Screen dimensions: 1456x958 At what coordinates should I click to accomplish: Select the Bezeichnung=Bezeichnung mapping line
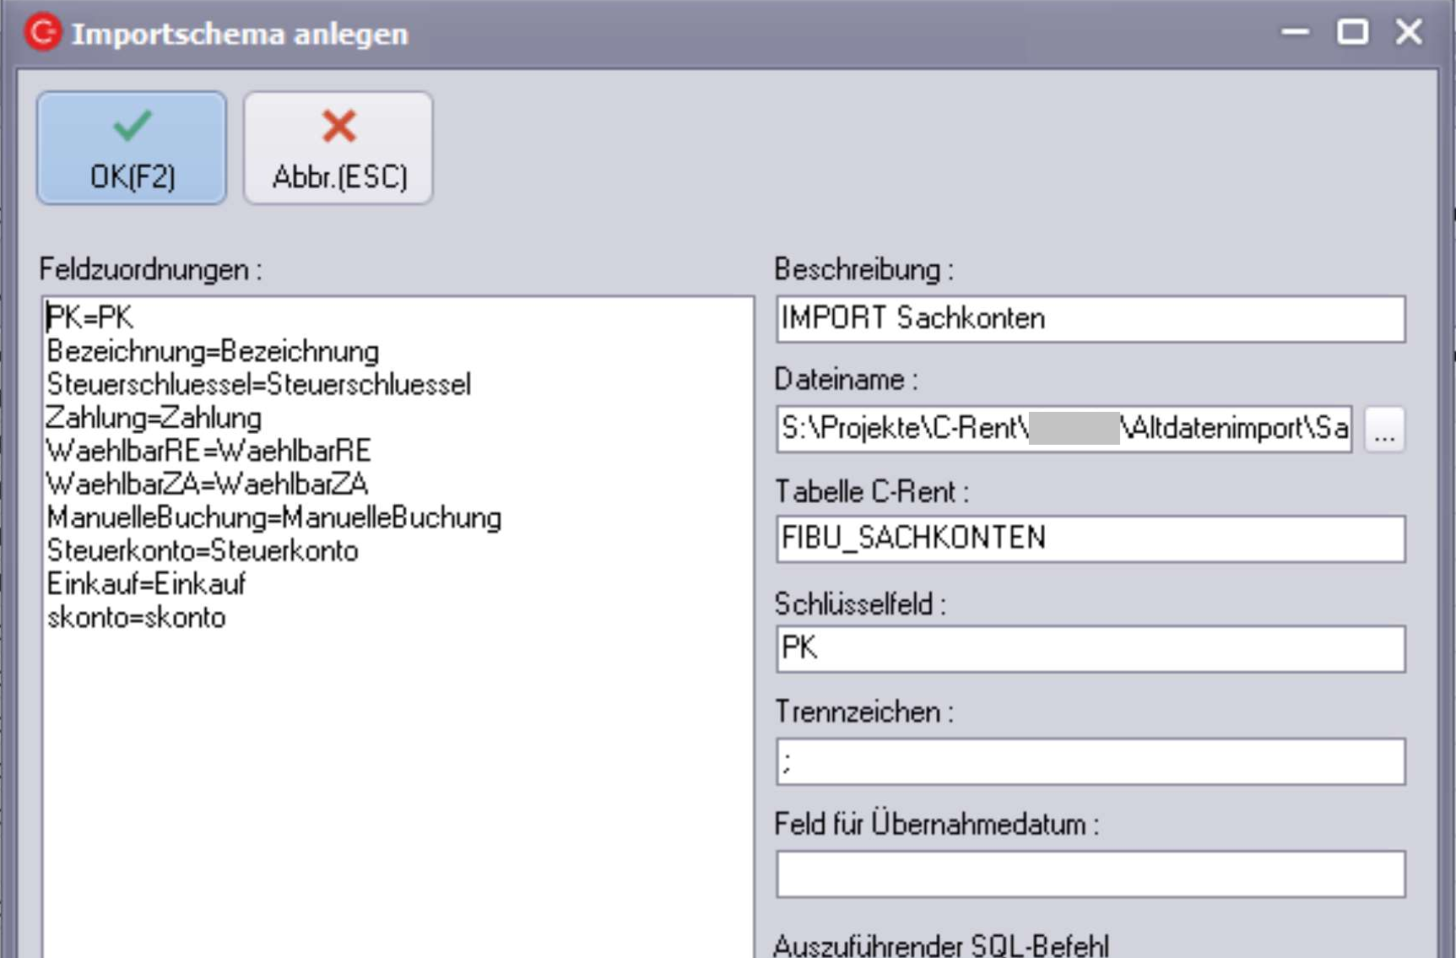tap(213, 351)
